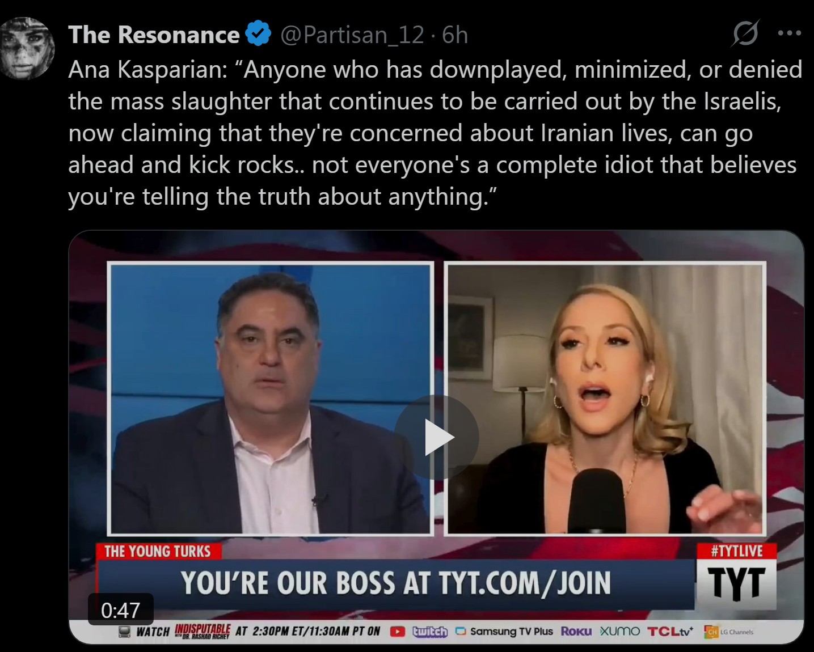The image size is (814, 652).
Task: Click the 0:47 video duration badge
Action: coord(120,610)
